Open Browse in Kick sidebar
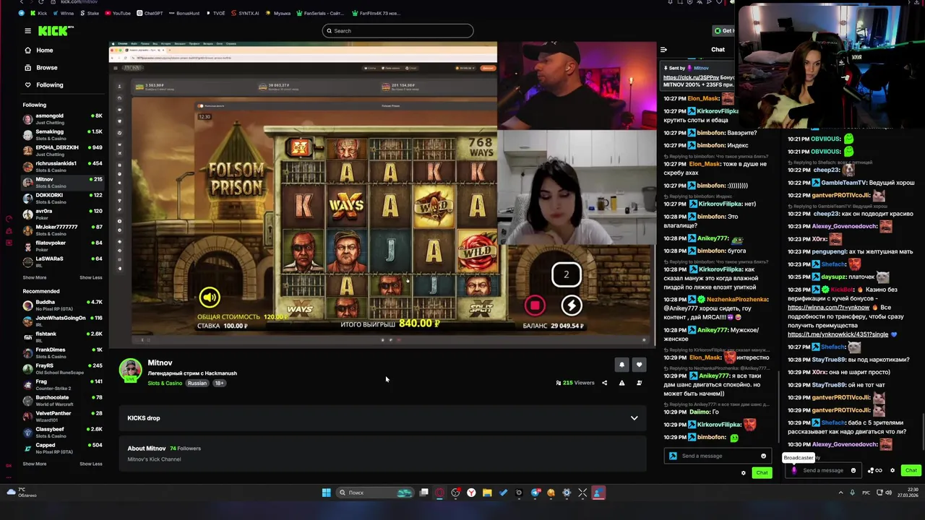This screenshot has width=925, height=520. 46,67
